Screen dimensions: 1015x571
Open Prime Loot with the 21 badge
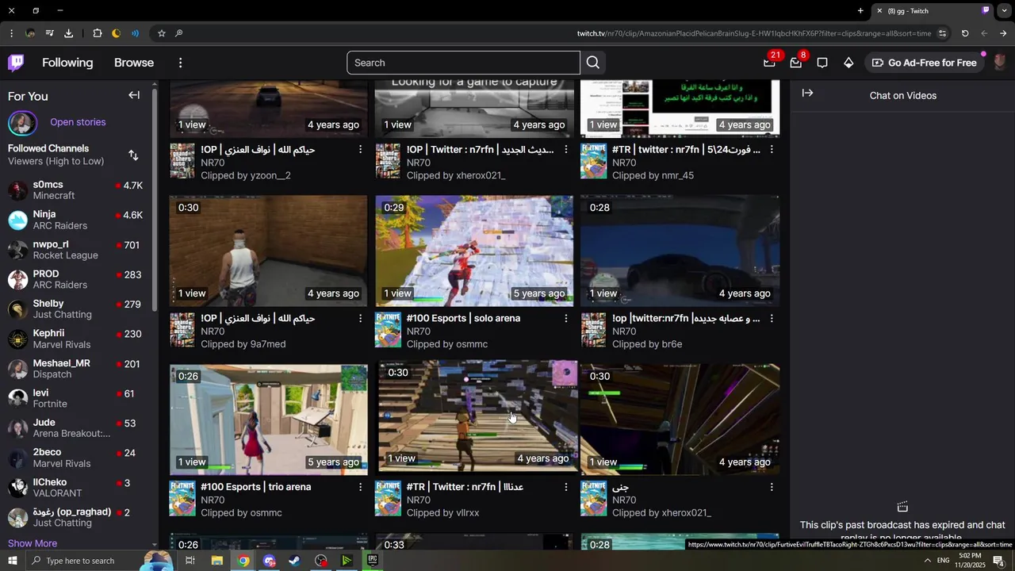click(x=769, y=63)
